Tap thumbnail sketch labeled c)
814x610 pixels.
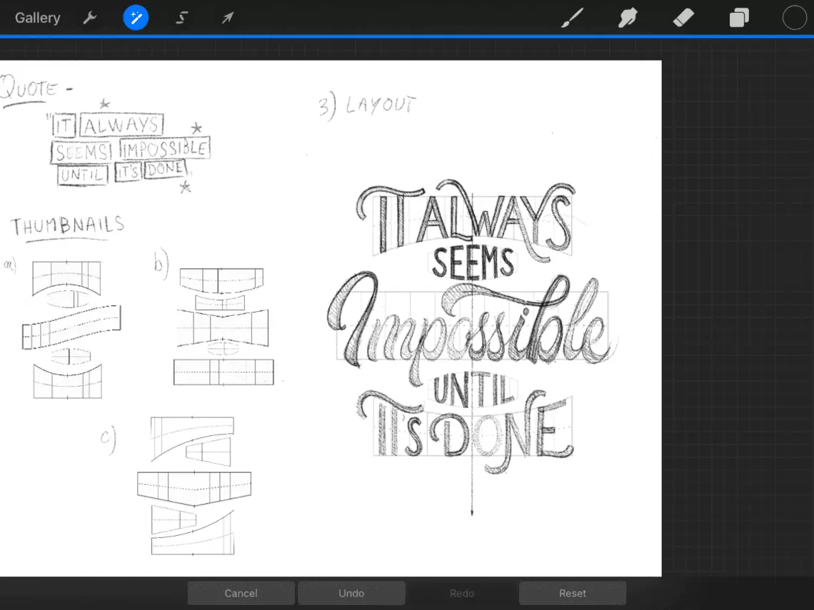pyautogui.click(x=193, y=485)
